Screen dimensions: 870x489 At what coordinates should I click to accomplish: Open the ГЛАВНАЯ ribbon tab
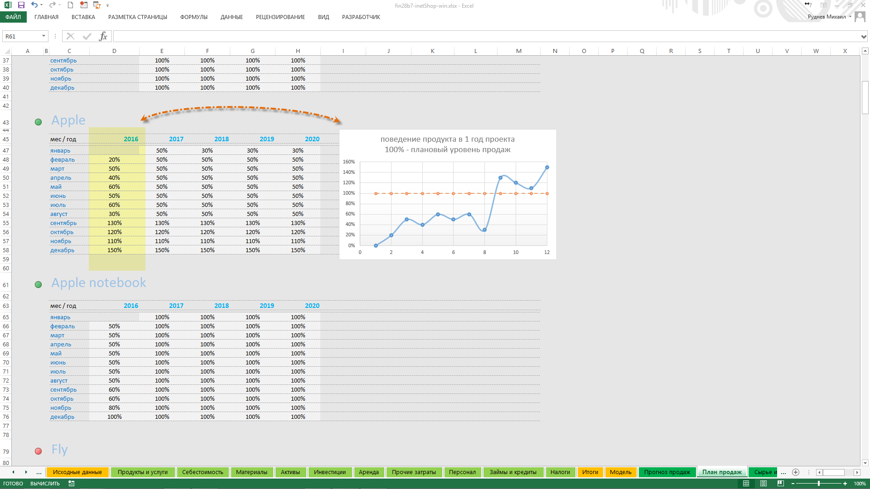point(46,17)
